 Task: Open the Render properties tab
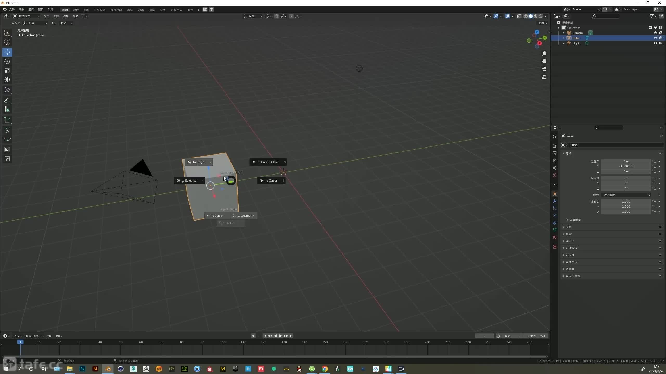(x=555, y=146)
